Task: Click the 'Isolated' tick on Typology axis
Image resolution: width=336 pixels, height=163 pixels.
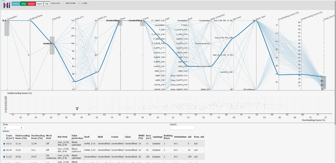Action: [47, 43]
